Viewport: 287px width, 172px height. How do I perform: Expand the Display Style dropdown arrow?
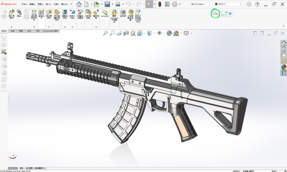155,33
